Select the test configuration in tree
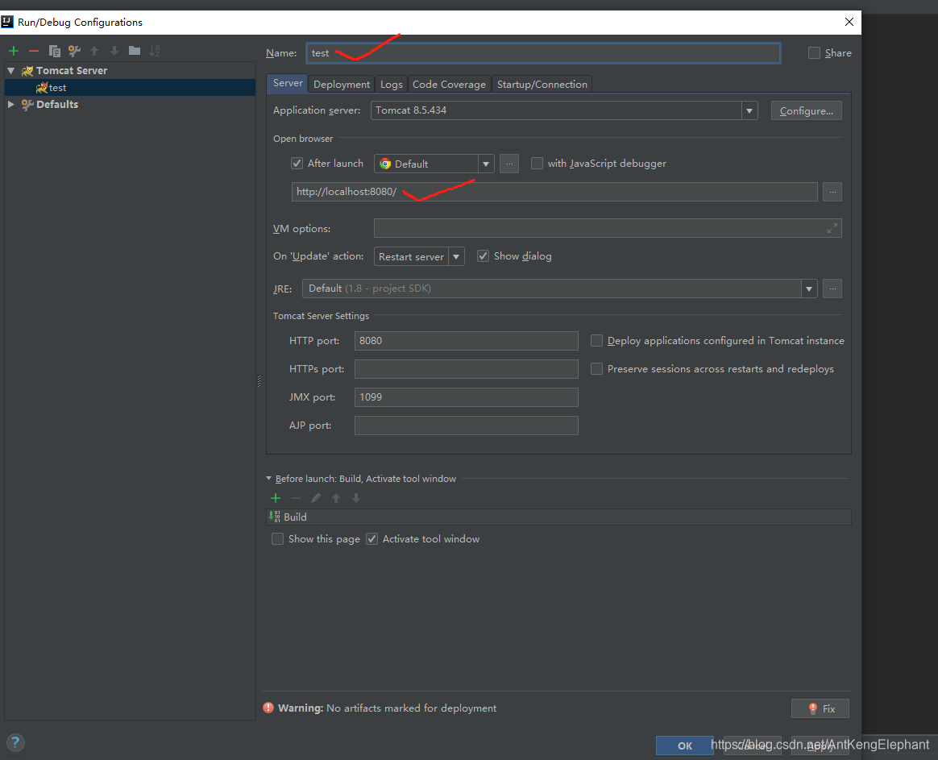This screenshot has height=760, width=938. (130, 87)
